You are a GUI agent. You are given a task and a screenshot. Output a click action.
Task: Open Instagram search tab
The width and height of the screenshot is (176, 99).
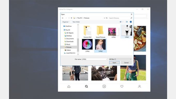tap(86, 86)
